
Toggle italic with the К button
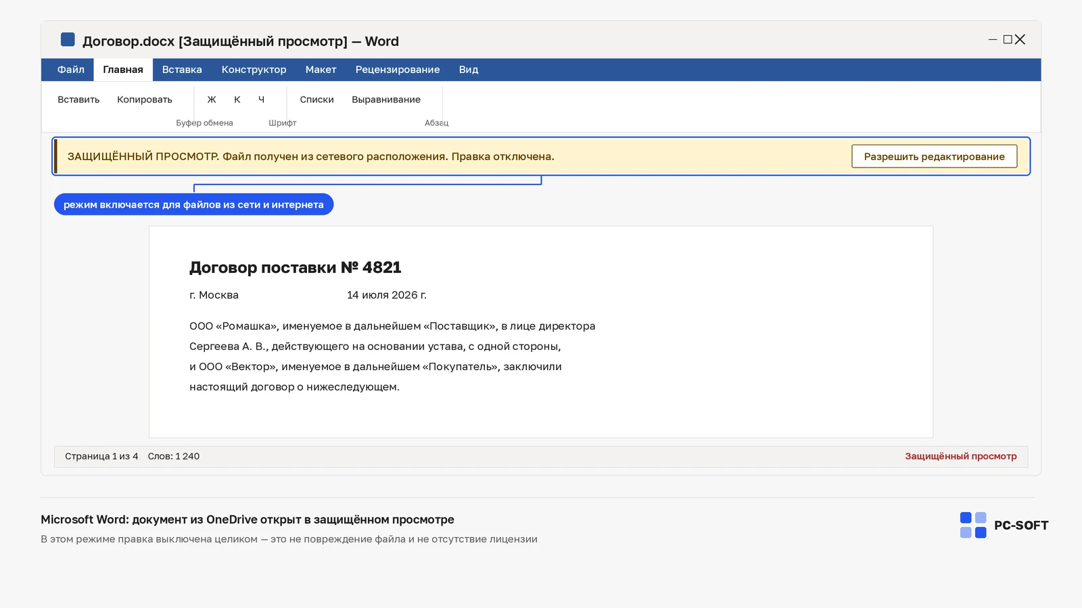pyautogui.click(x=237, y=99)
